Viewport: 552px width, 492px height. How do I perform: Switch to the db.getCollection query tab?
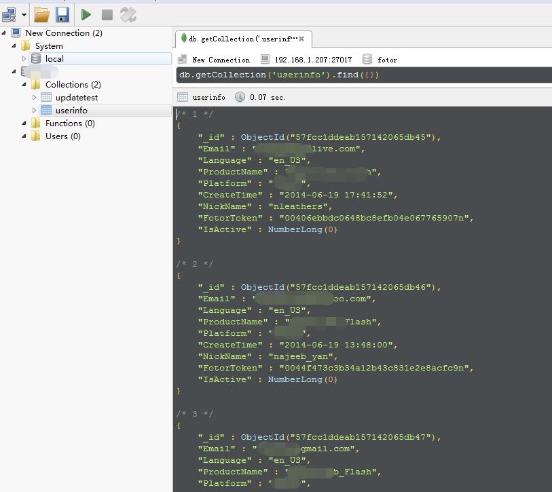pos(238,39)
